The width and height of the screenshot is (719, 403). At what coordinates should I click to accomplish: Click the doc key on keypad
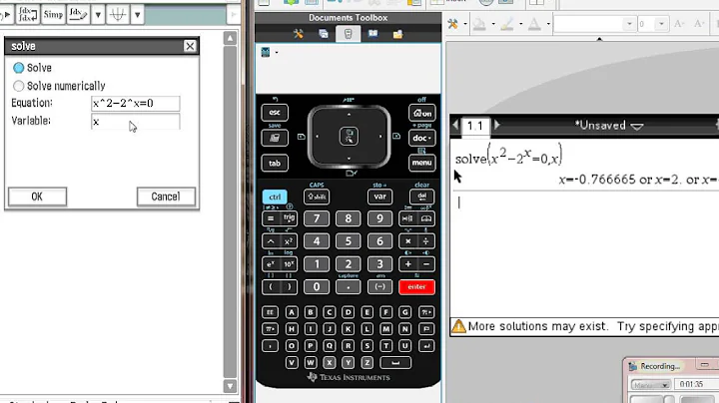click(421, 138)
